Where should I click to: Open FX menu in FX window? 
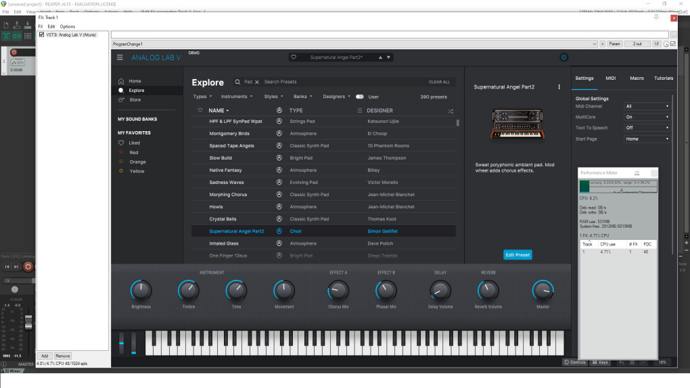[41, 26]
